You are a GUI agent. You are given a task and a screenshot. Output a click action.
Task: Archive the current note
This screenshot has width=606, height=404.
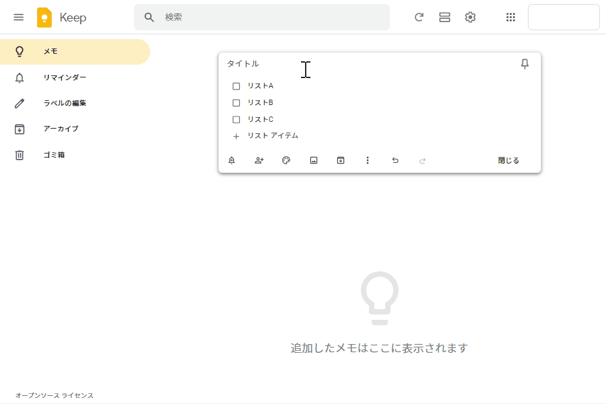(x=341, y=160)
